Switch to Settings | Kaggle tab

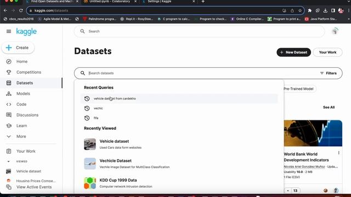click(x=160, y=1)
